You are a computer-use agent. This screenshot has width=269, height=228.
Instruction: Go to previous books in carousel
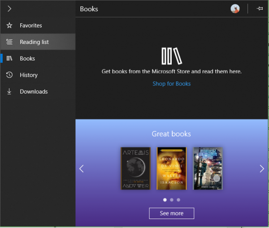(82, 169)
